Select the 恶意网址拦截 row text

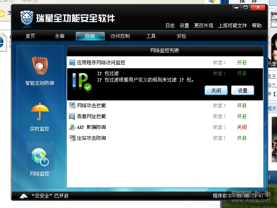[x=92, y=116]
